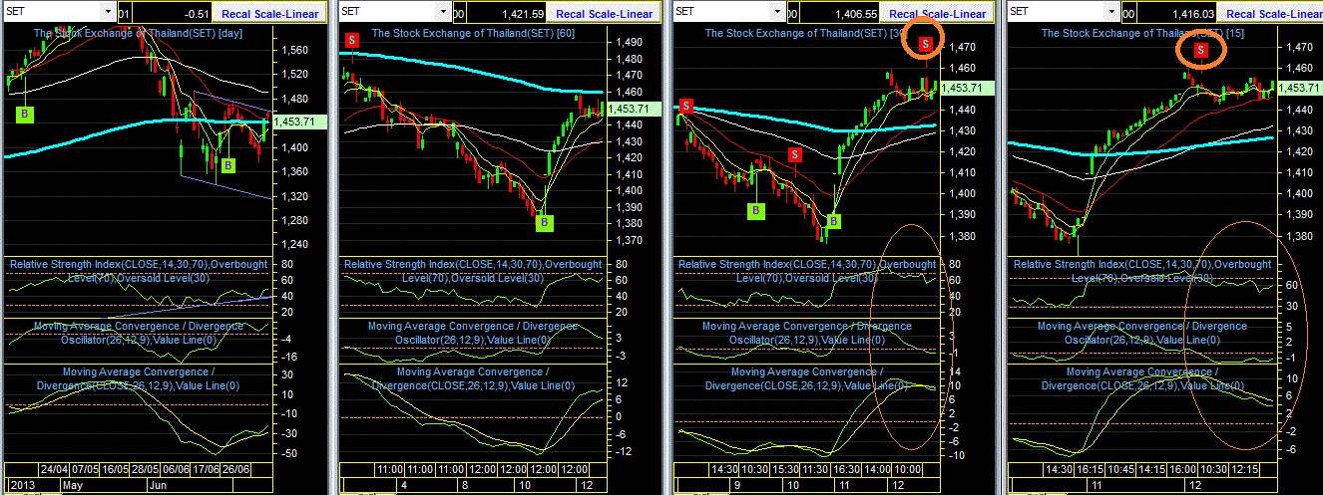Click Recal Scale-Linear in the 15-minute chart

point(1272,13)
